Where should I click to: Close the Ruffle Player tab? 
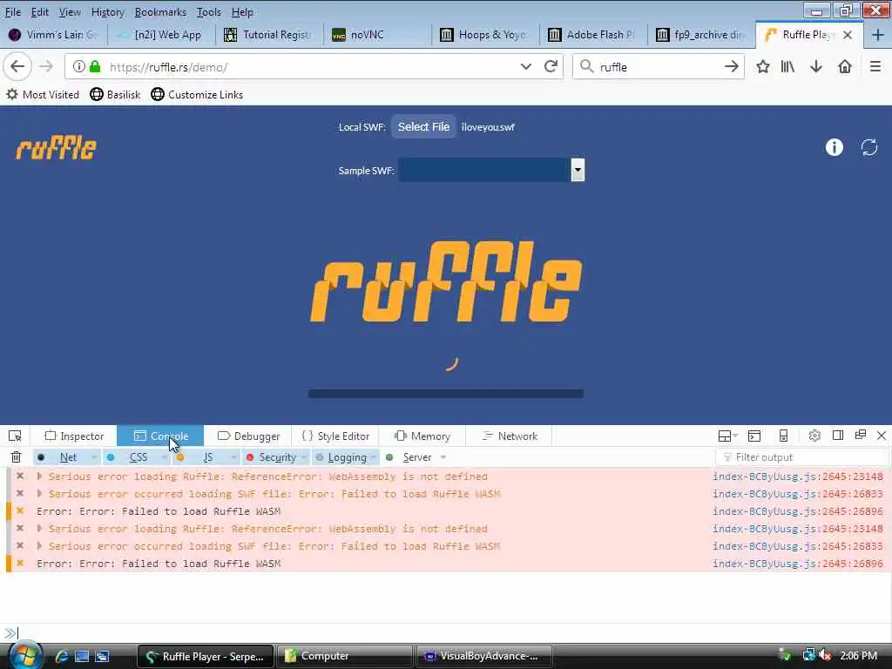[848, 35]
